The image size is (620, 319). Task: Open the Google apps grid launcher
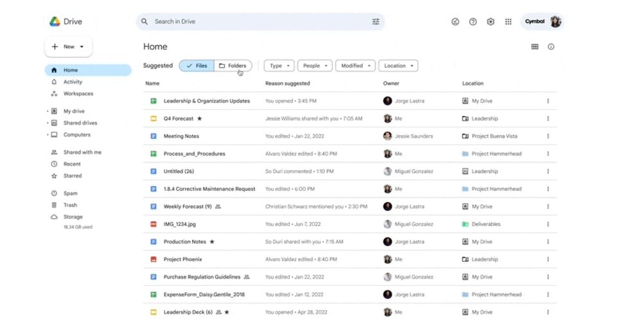coord(508,22)
